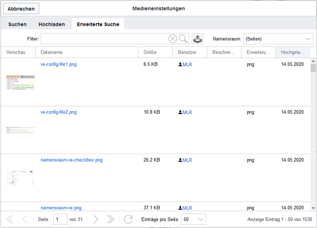The height and width of the screenshot is (228, 317).
Task: Click the Anzeige Eintrag 1 - 50 von 1530 text
Action: coord(280,219)
